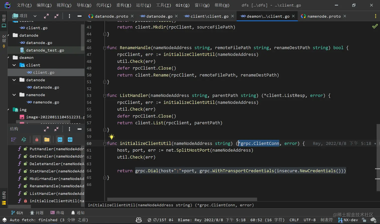Click the 60:52 cursor position indicator
Viewport: 380px width, 224px height.
(267, 220)
